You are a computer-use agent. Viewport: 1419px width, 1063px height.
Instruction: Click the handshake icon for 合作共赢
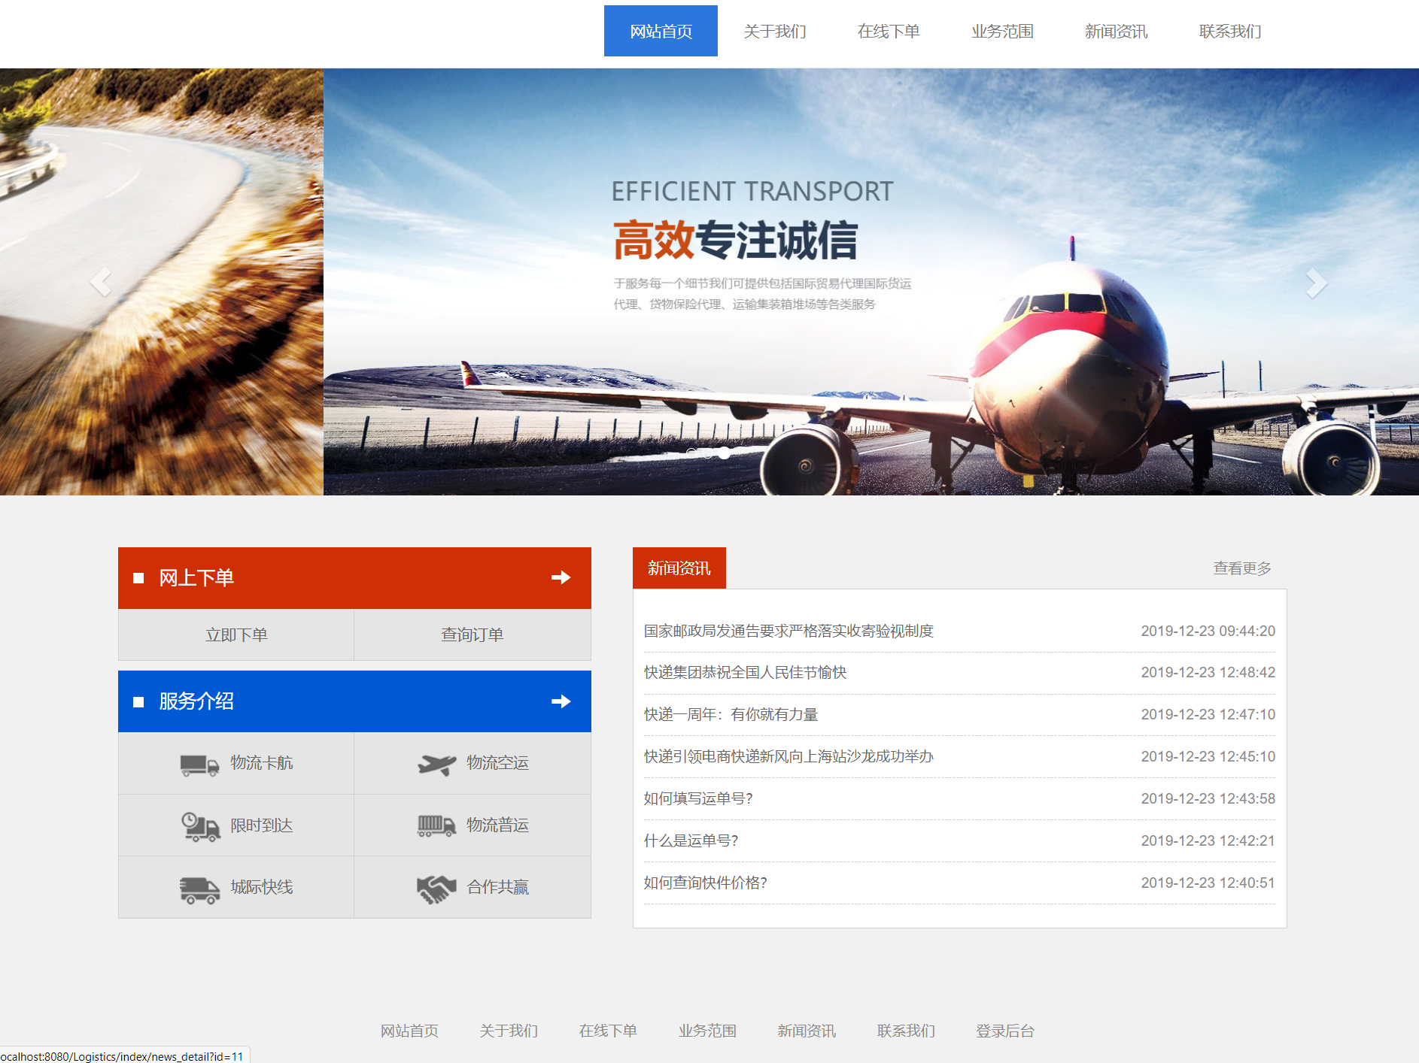pos(436,889)
